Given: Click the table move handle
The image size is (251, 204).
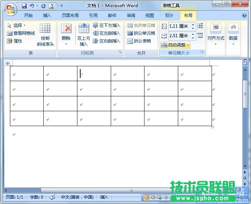Looking at the screenshot, I should pos(7,63).
